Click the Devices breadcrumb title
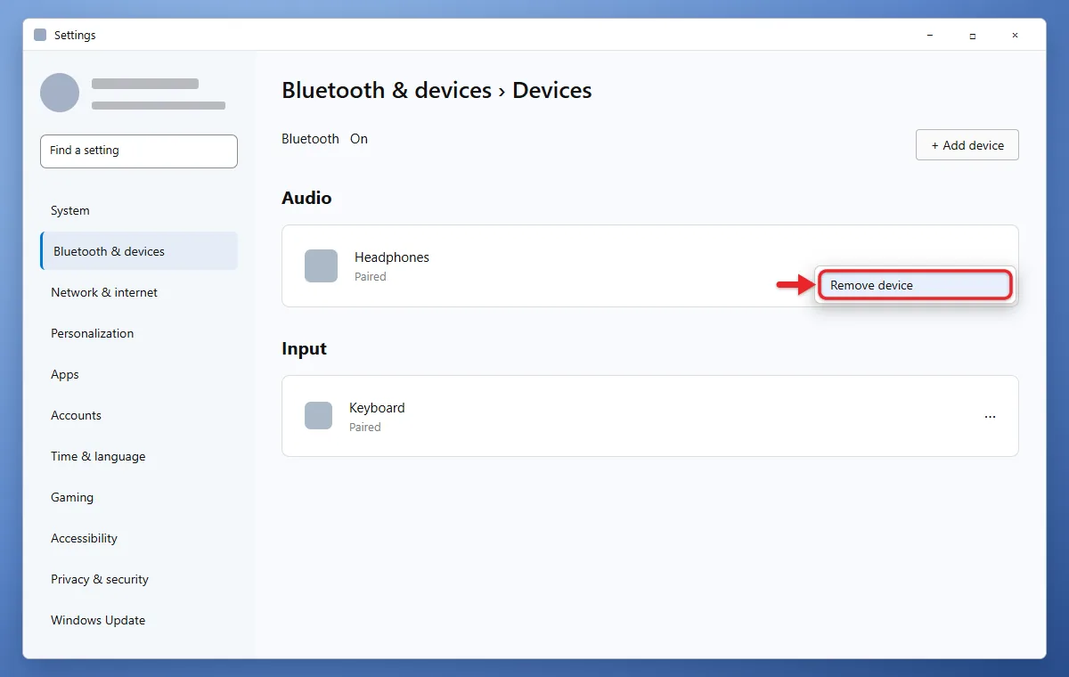 552,91
